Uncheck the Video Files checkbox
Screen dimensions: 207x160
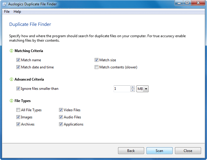[61, 110]
